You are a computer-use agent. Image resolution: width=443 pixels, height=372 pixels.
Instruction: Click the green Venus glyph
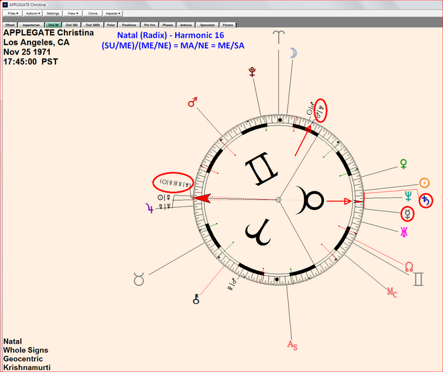(x=404, y=163)
